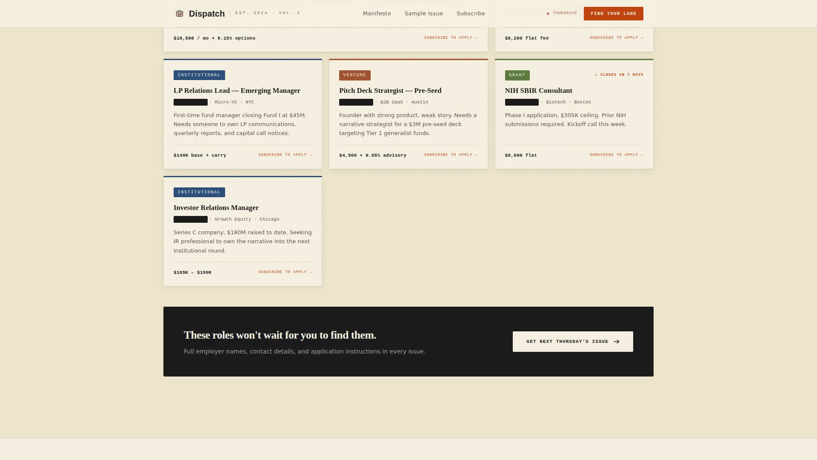
Task: Open Subscribe in the navigation
Action: click(x=471, y=14)
